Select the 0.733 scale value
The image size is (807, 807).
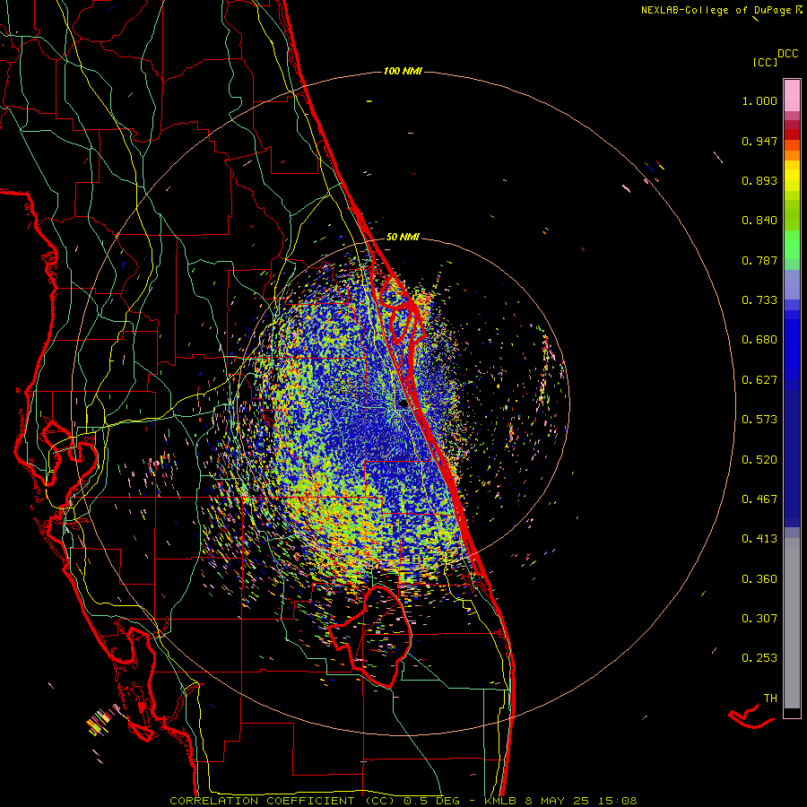click(759, 300)
